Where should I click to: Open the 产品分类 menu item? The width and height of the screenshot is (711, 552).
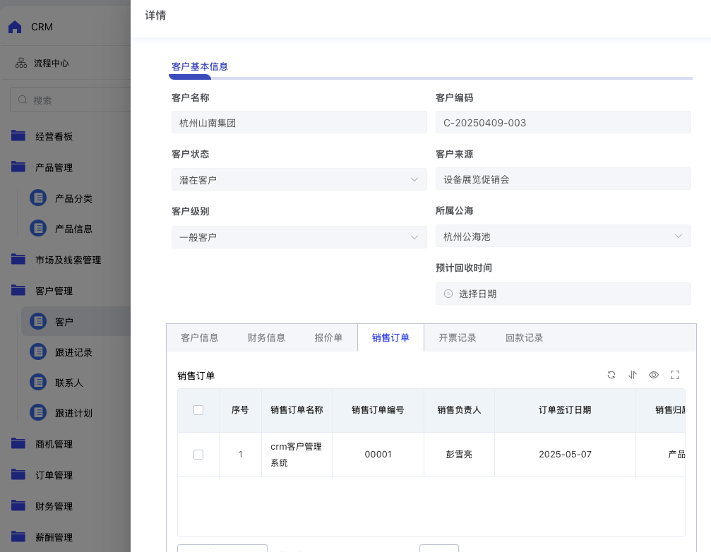point(73,198)
